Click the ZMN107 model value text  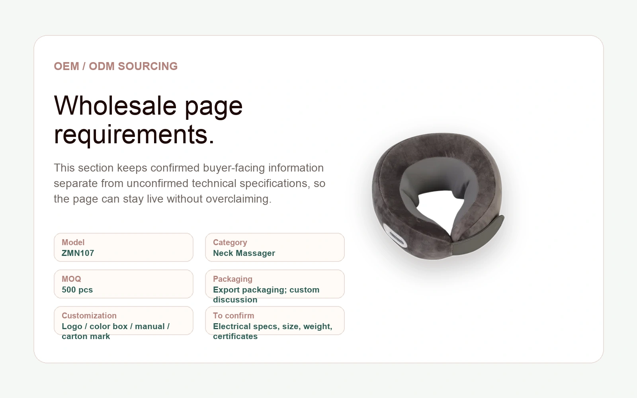tap(78, 253)
